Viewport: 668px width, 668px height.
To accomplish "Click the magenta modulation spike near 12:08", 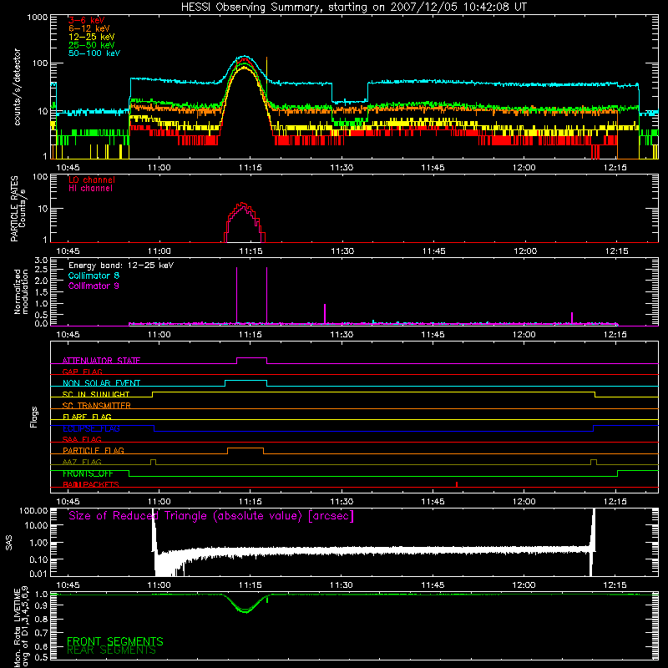I will click(572, 318).
